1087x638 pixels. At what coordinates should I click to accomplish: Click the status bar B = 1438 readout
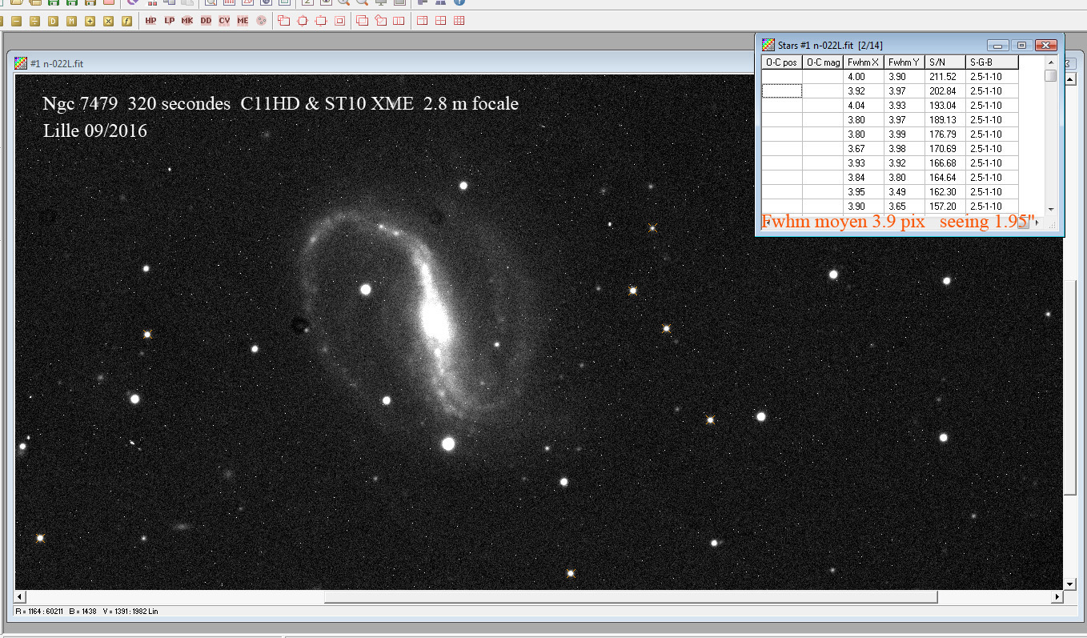(83, 612)
